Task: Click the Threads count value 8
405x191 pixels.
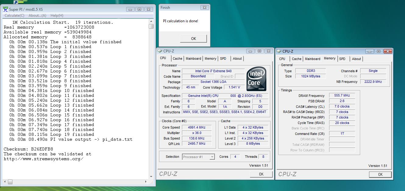Action: click(263, 157)
